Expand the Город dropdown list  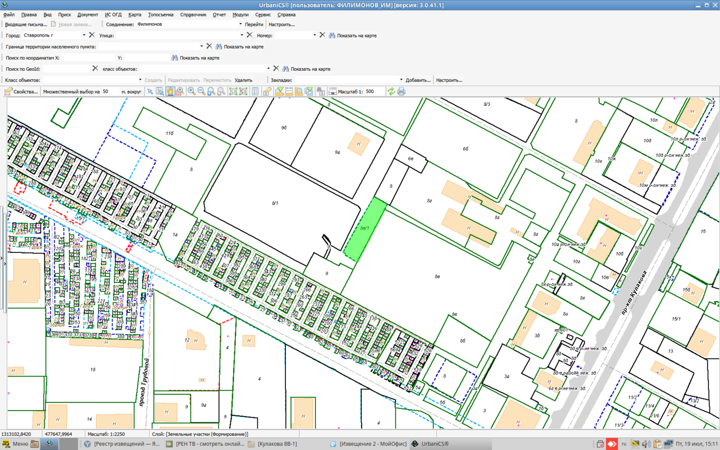(84, 35)
